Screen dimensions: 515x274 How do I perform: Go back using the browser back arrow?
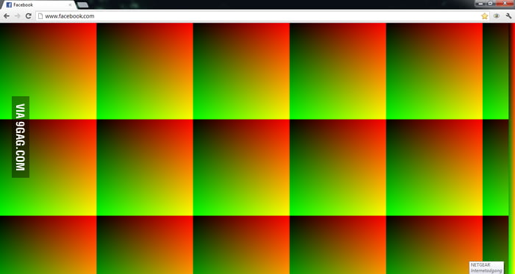[6, 16]
